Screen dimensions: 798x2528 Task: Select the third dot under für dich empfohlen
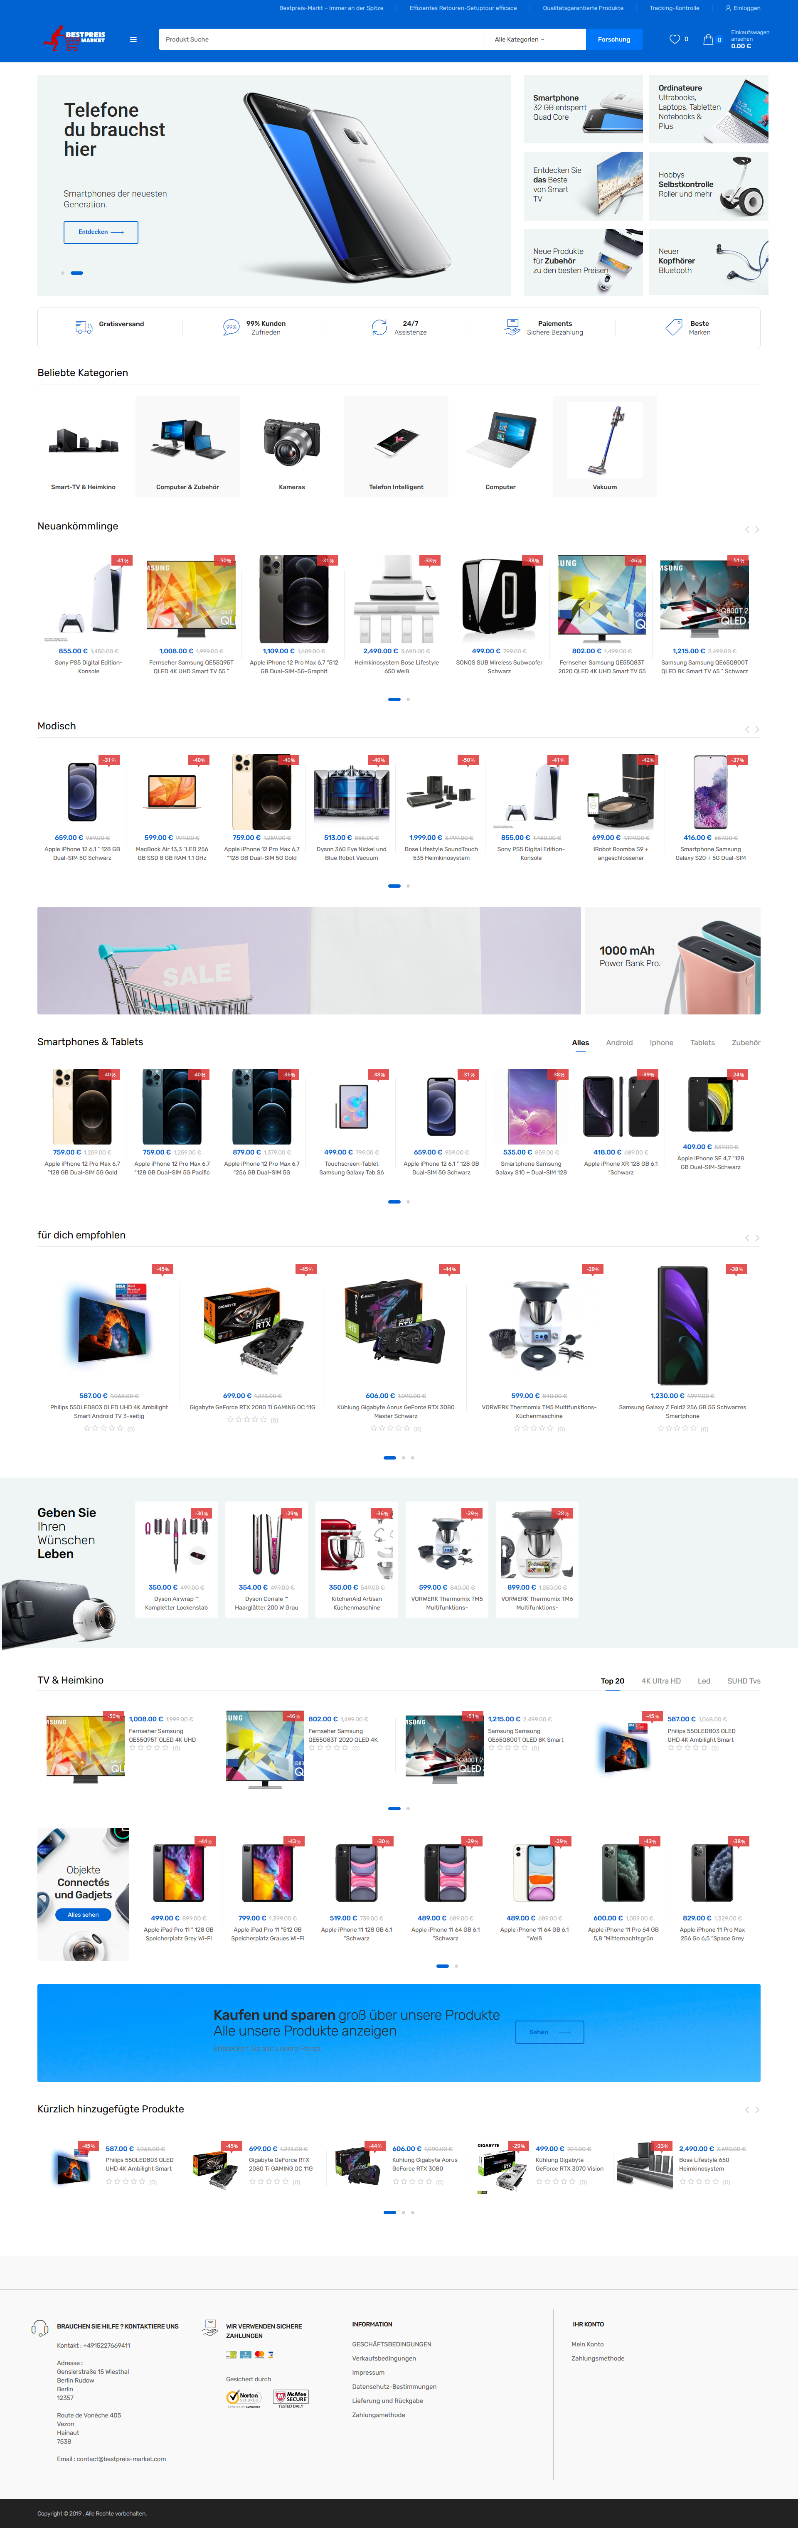tap(412, 1457)
